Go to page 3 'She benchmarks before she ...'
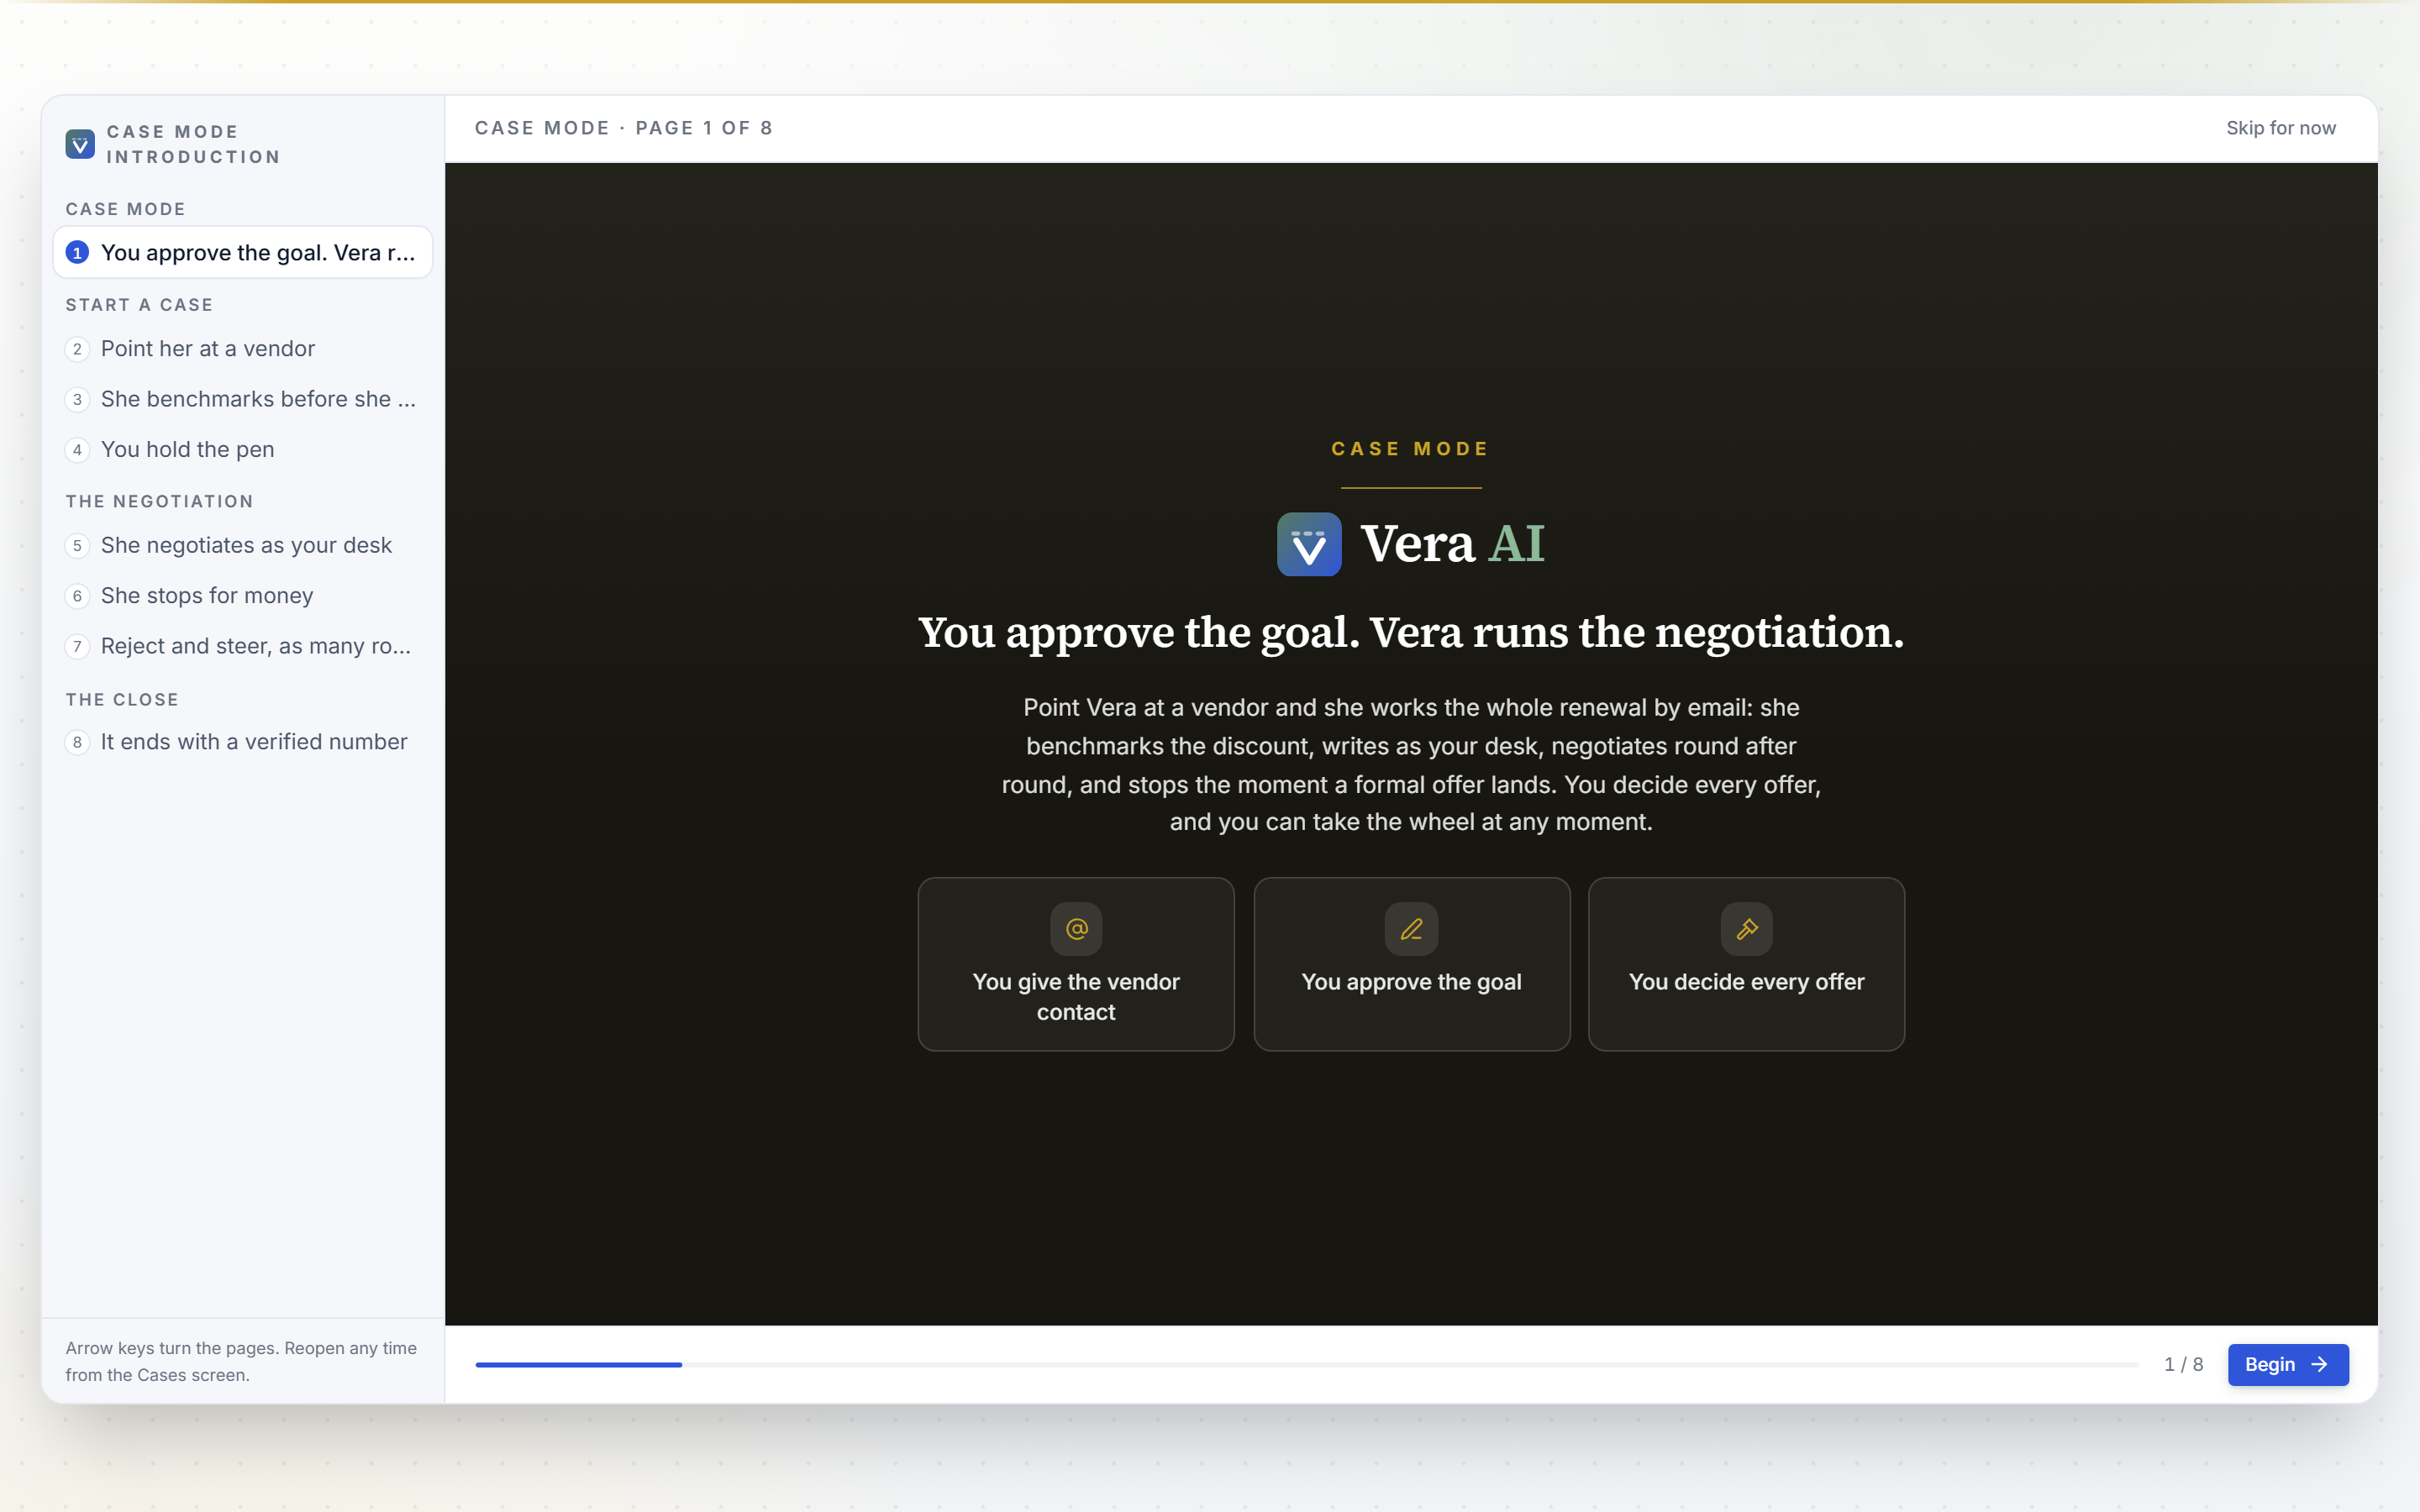 (243, 399)
